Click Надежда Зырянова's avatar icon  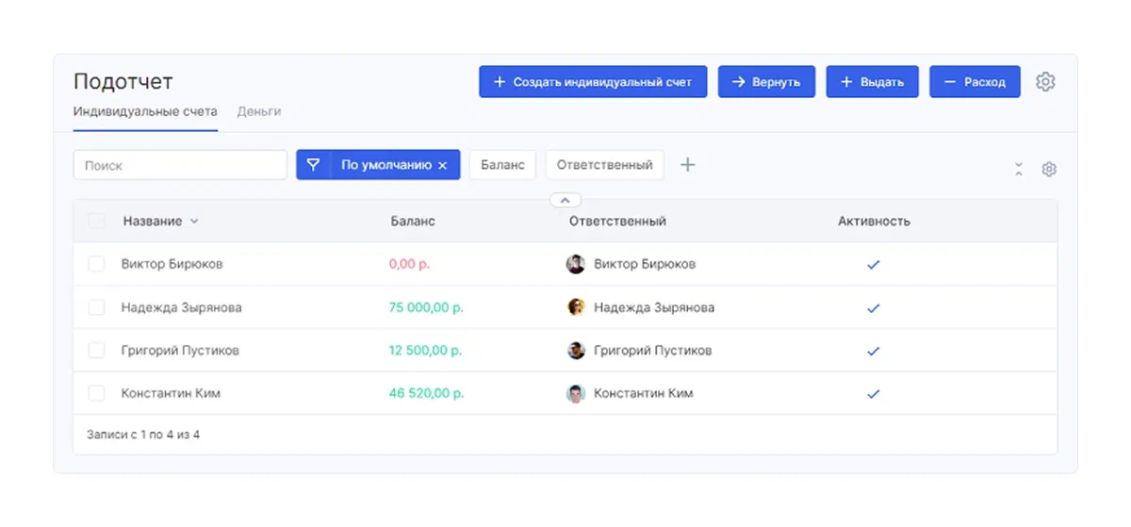click(575, 307)
